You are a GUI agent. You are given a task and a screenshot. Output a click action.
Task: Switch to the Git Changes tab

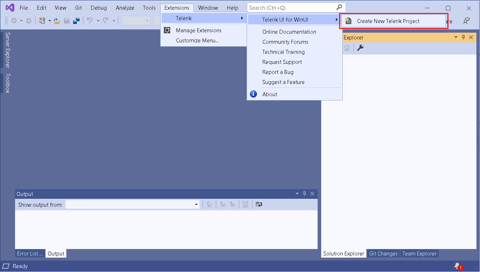(383, 253)
